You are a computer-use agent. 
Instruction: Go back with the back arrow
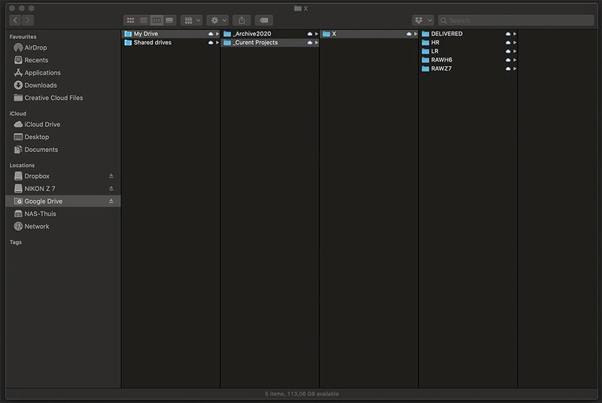point(17,20)
